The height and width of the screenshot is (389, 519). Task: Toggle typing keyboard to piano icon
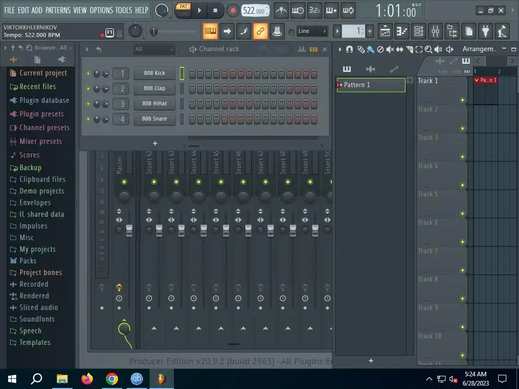click(210, 31)
